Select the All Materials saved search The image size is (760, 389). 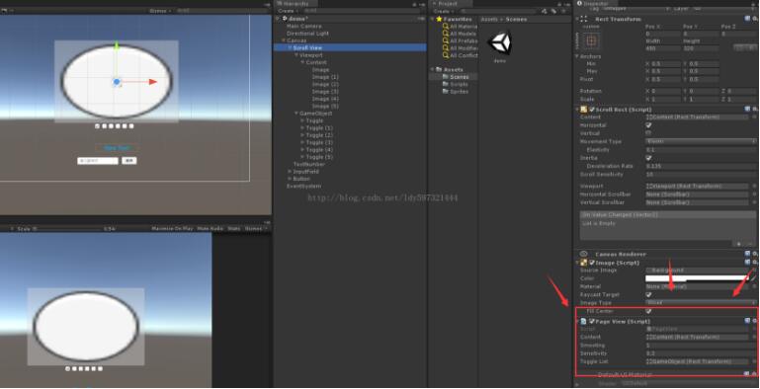tap(460, 26)
